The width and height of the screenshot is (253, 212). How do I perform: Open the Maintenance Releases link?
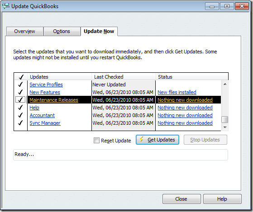click(54, 100)
